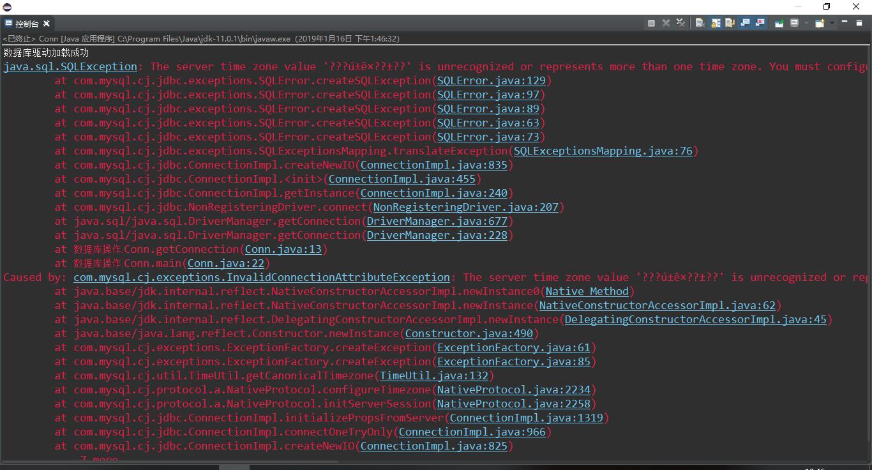Open SQLExceptionsMapping.java:76 link
The width and height of the screenshot is (872, 470).
[603, 151]
